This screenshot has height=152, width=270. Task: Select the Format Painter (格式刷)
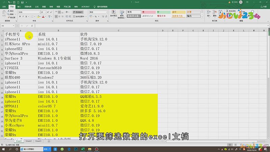pyautogui.click(x=11, y=18)
